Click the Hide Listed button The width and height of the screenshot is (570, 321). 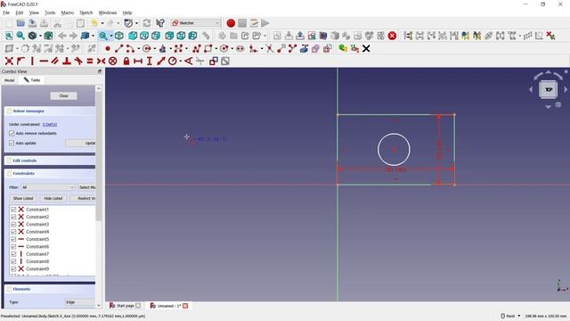pos(53,198)
